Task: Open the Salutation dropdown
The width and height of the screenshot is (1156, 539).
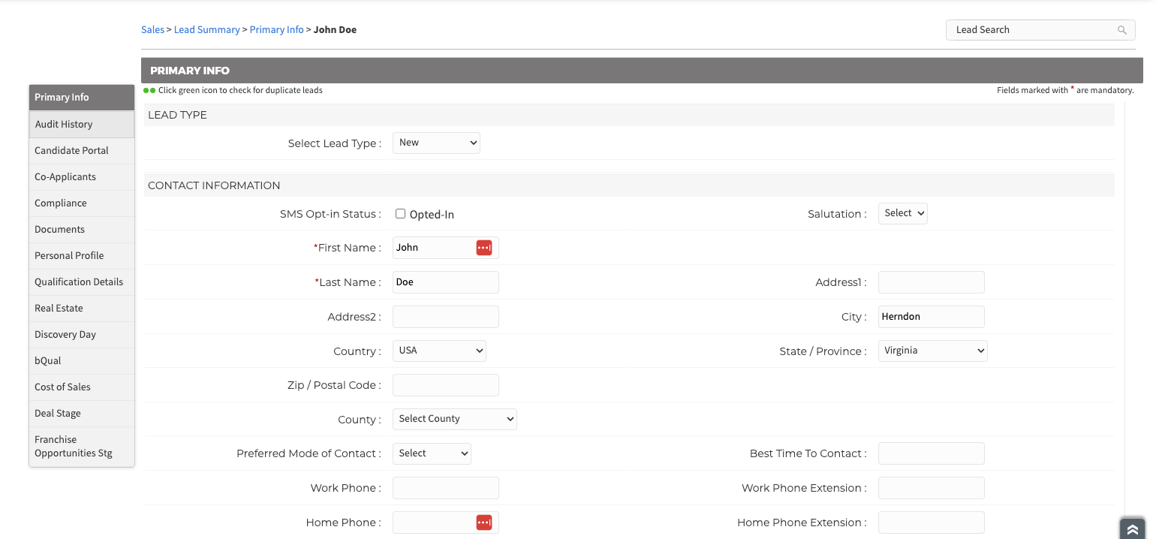Action: [x=902, y=213]
